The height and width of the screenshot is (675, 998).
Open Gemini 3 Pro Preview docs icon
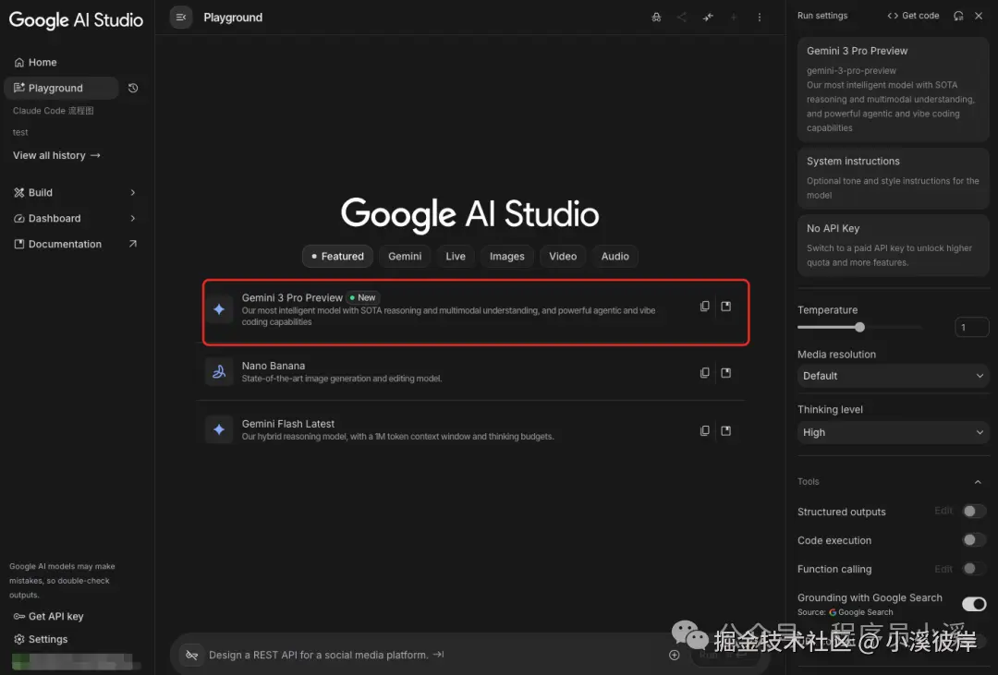click(725, 306)
